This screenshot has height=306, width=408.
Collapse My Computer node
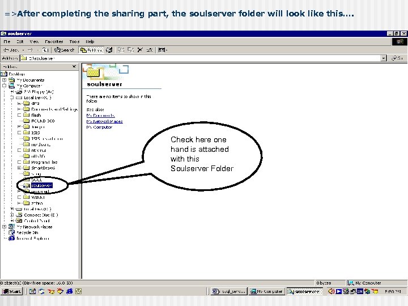coord(4,86)
